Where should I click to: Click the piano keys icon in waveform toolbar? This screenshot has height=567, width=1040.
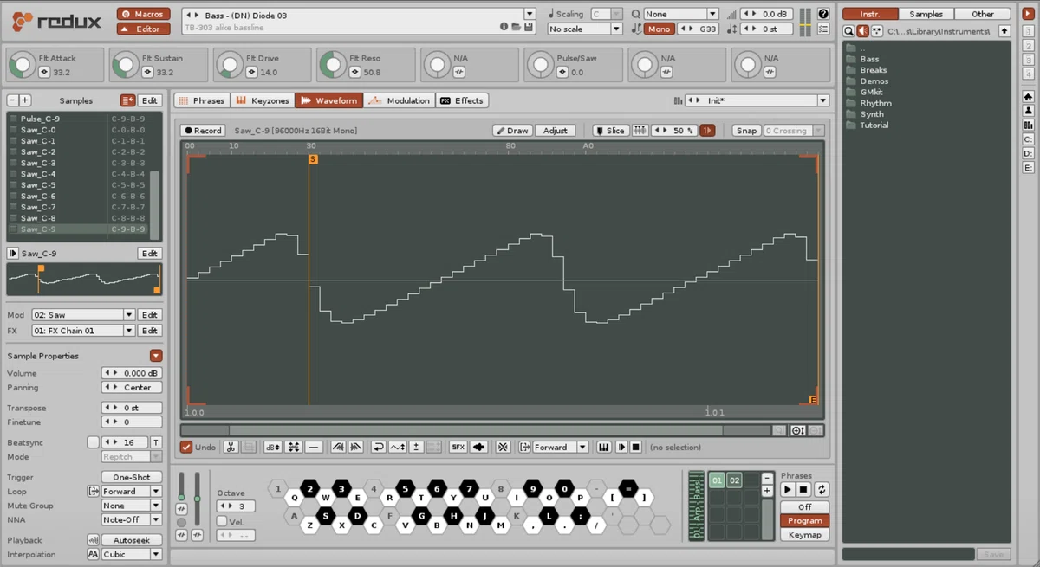click(604, 448)
